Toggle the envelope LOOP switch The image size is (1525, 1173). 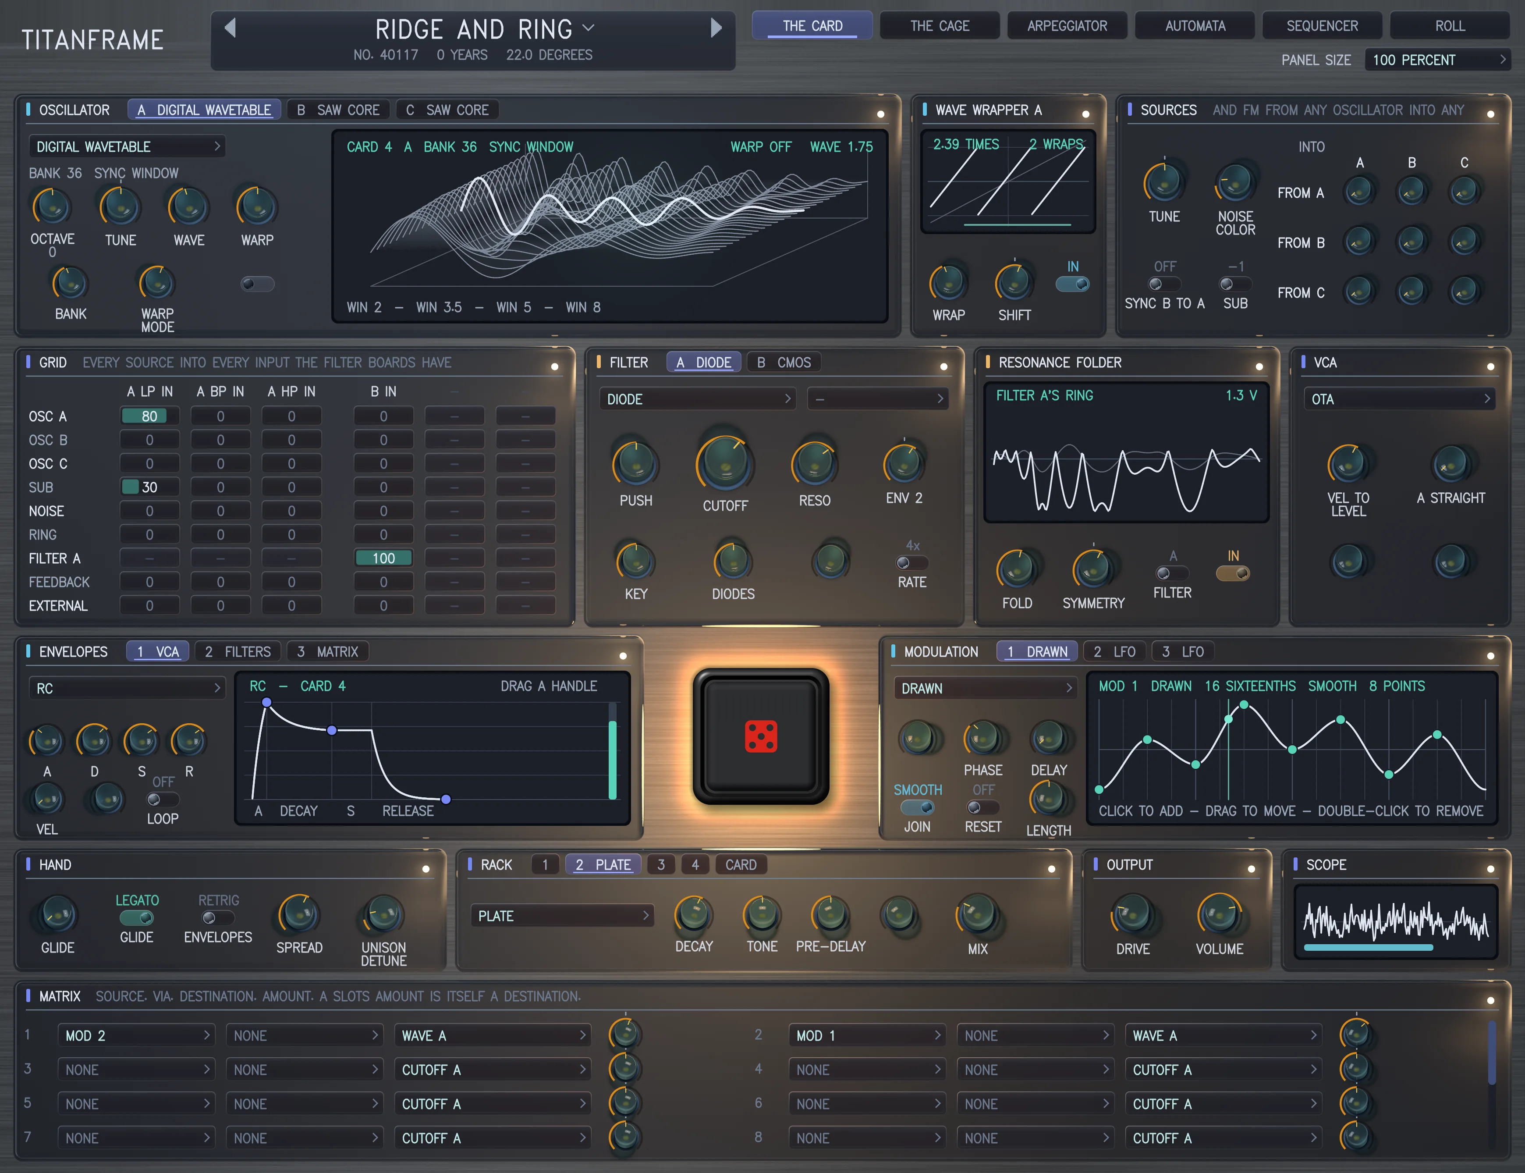click(163, 800)
